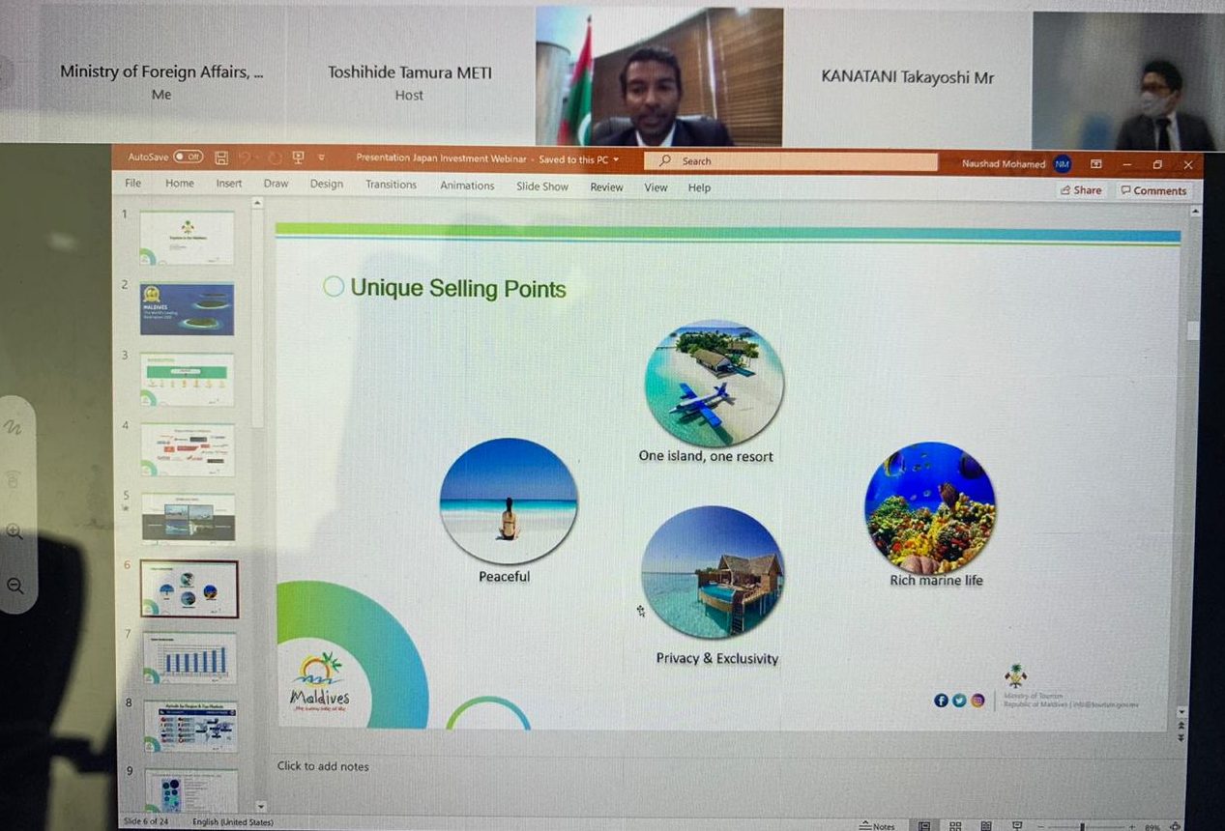
Task: Start presentation from beginning icon
Action: pyautogui.click(x=298, y=158)
